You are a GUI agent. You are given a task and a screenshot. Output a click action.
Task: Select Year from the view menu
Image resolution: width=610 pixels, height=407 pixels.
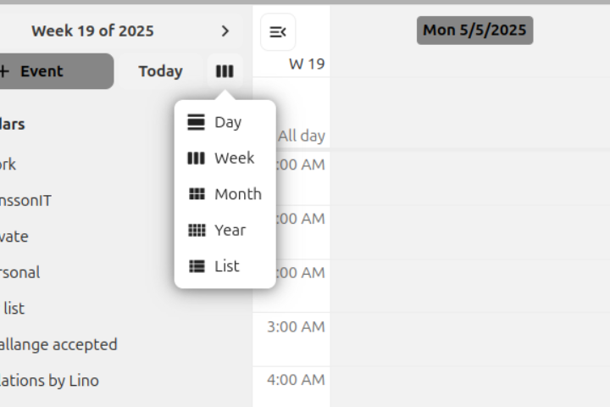[230, 230]
